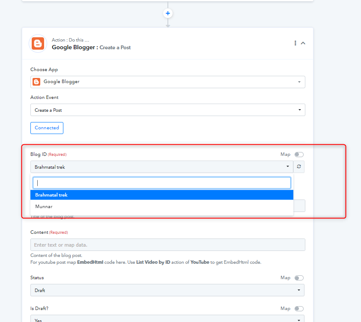The height and width of the screenshot is (322, 361).
Task: Select Brahmatal trek from the list
Action: [x=161, y=195]
